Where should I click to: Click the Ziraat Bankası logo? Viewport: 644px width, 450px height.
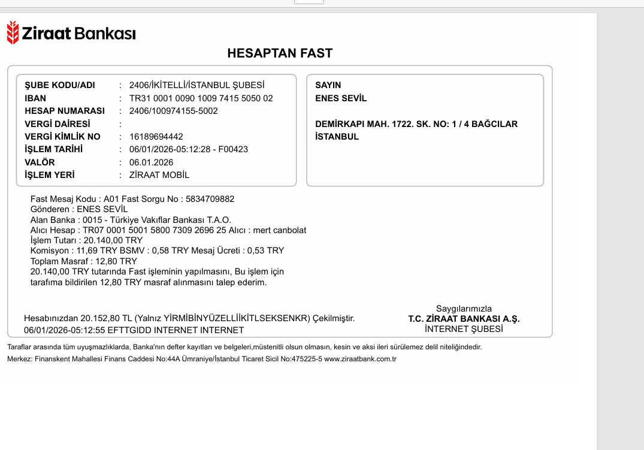tap(71, 32)
